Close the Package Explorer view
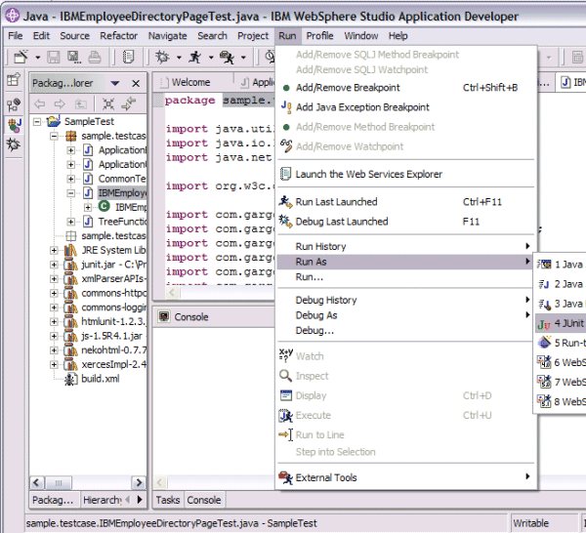This screenshot has height=533, width=586. [136, 84]
